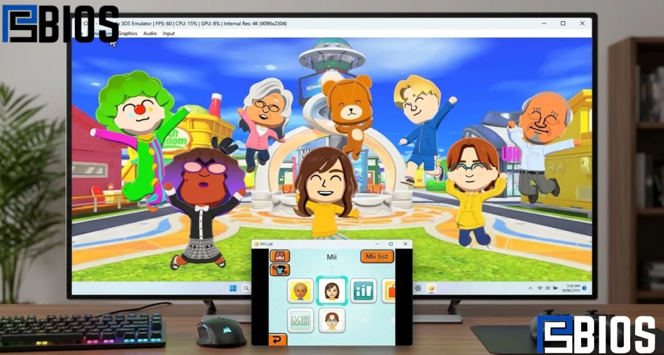The image size is (664, 355).
Task: Close the Mii List window
Action: [x=406, y=244]
